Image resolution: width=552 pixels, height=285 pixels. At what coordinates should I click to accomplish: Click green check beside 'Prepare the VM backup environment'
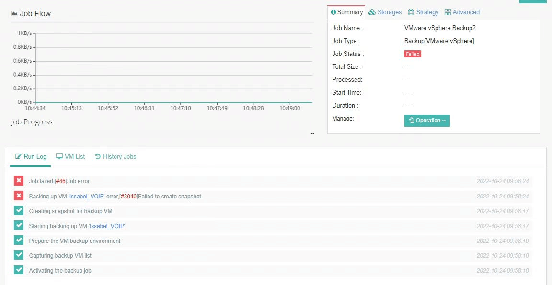pos(19,240)
